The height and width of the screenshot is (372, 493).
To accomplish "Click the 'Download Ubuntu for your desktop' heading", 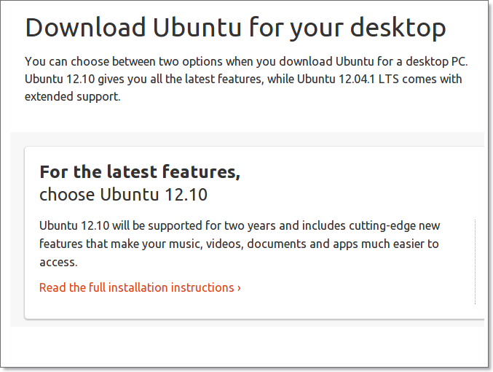I will pos(235,28).
